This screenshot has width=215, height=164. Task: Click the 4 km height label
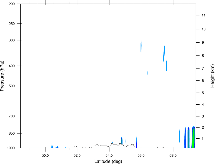pos(203,105)
